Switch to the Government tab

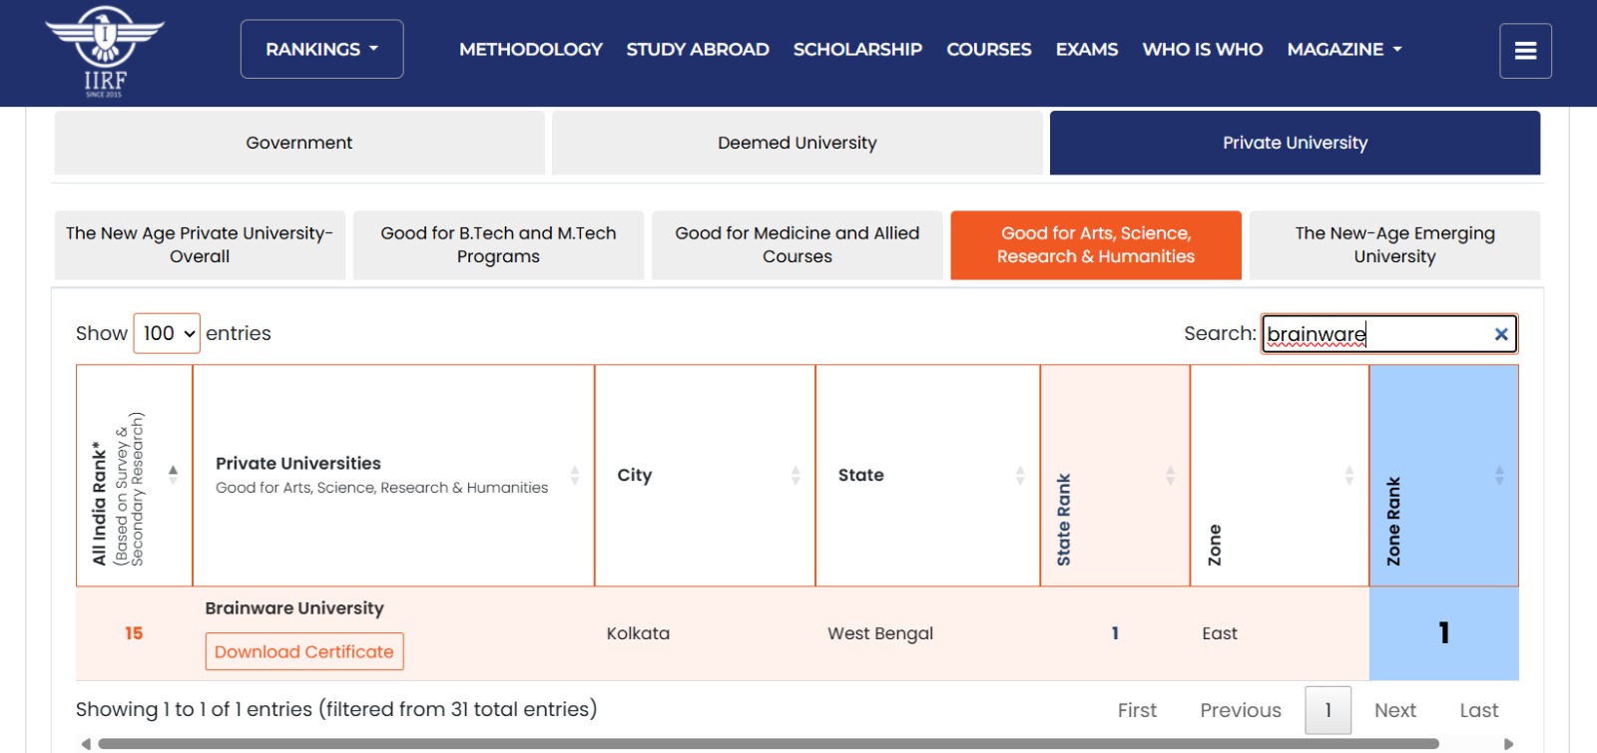(299, 143)
